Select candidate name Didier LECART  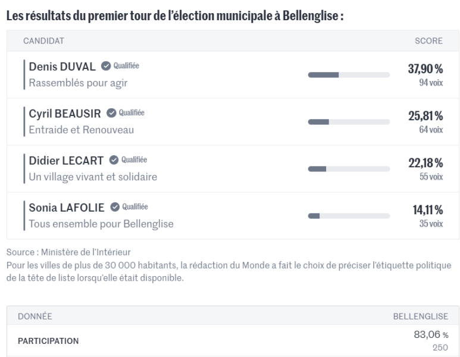[x=66, y=161]
